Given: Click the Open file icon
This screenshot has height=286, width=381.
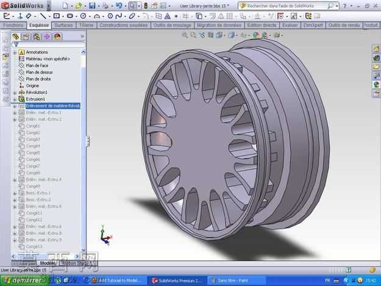Looking at the screenshot, I should pos(79,5).
